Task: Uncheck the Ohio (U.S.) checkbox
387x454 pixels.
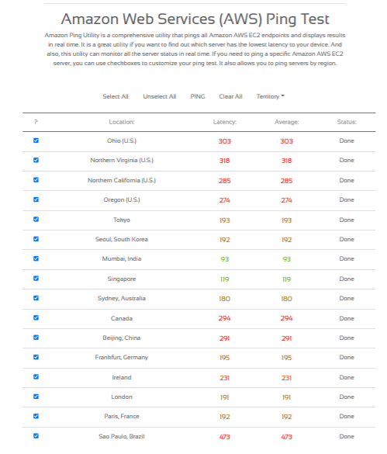Action: click(36, 140)
